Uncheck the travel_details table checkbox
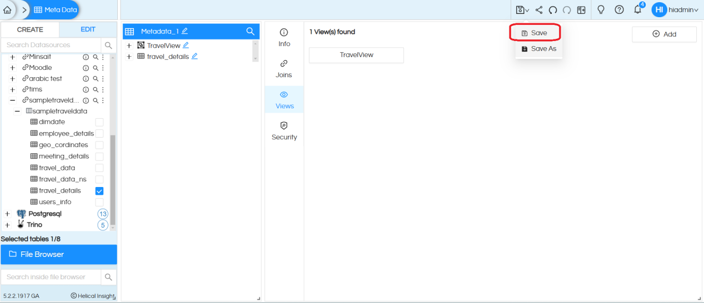 click(99, 190)
